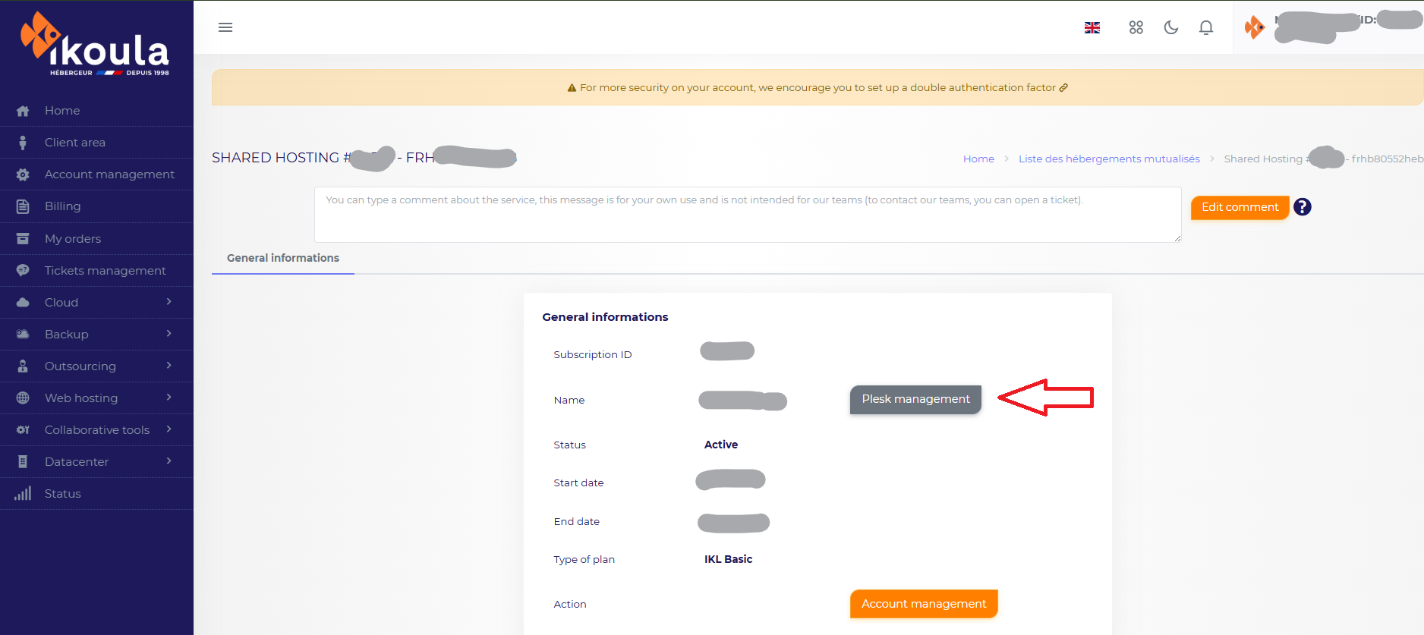Click the 'IKL Basic' plan value
The image size is (1424, 635).
click(x=728, y=559)
